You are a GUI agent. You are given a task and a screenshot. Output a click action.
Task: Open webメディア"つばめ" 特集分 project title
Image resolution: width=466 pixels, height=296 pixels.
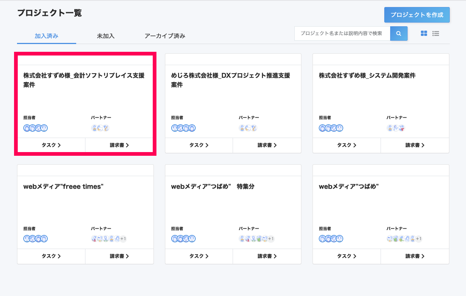pos(213,186)
